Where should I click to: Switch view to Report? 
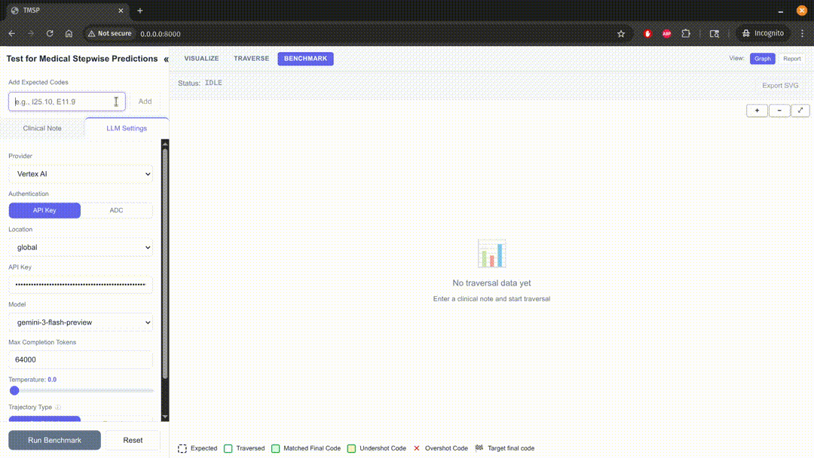coord(791,59)
